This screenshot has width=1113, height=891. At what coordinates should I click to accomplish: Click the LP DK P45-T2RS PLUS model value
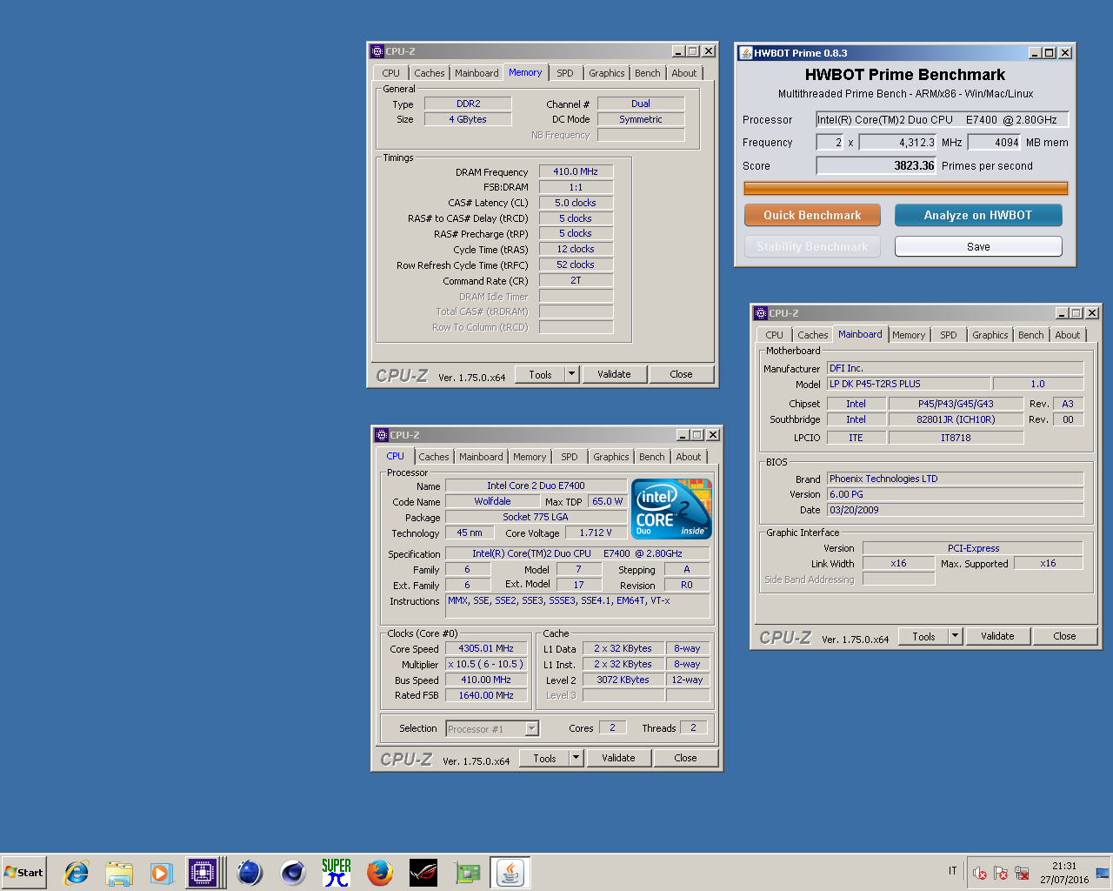(908, 384)
